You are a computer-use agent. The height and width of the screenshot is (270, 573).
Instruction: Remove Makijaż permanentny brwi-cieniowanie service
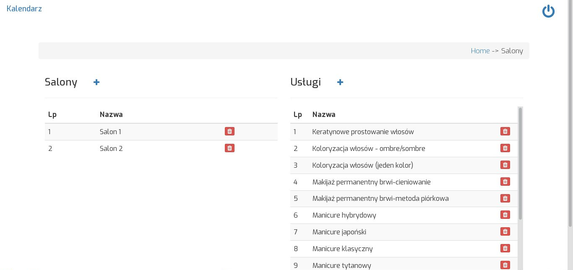coord(505,182)
